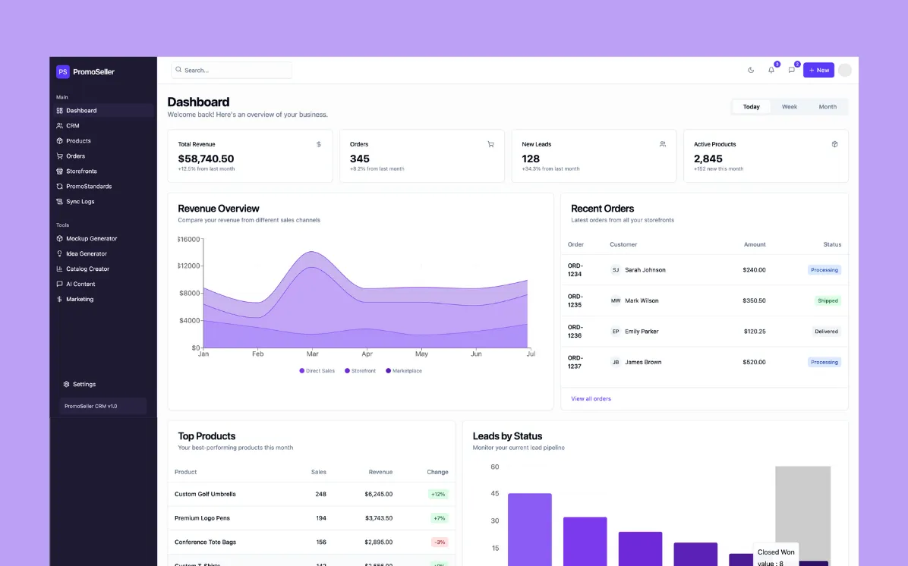Click View all orders link
The height and width of the screenshot is (566, 908).
pyautogui.click(x=591, y=398)
